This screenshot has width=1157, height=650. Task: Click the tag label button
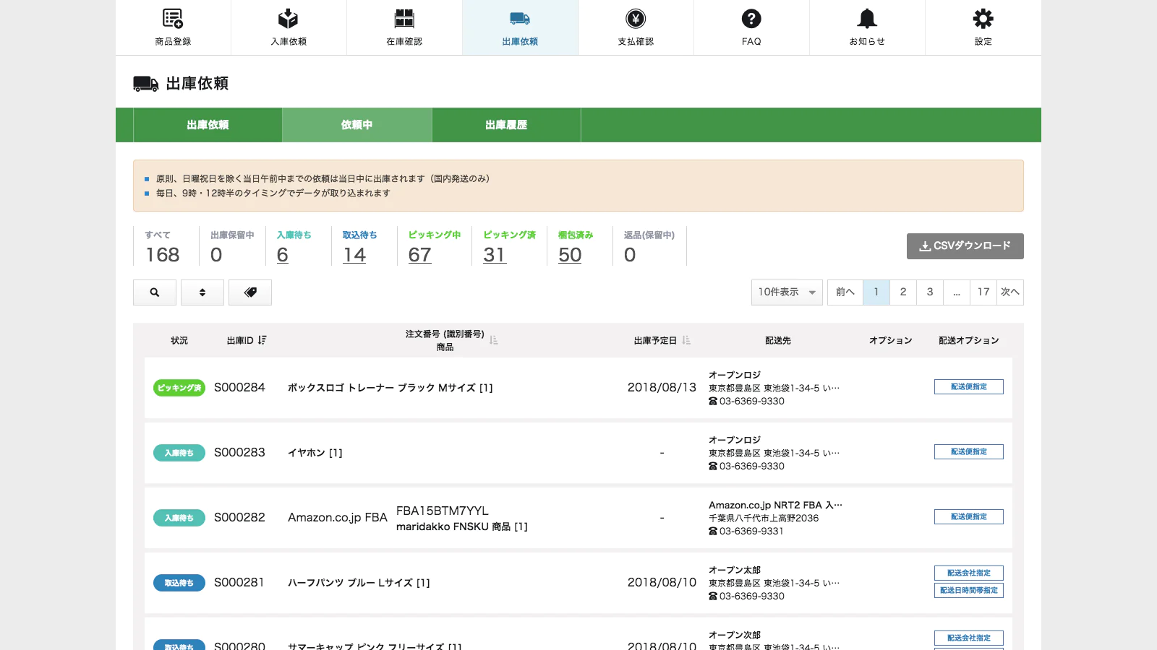[250, 292]
